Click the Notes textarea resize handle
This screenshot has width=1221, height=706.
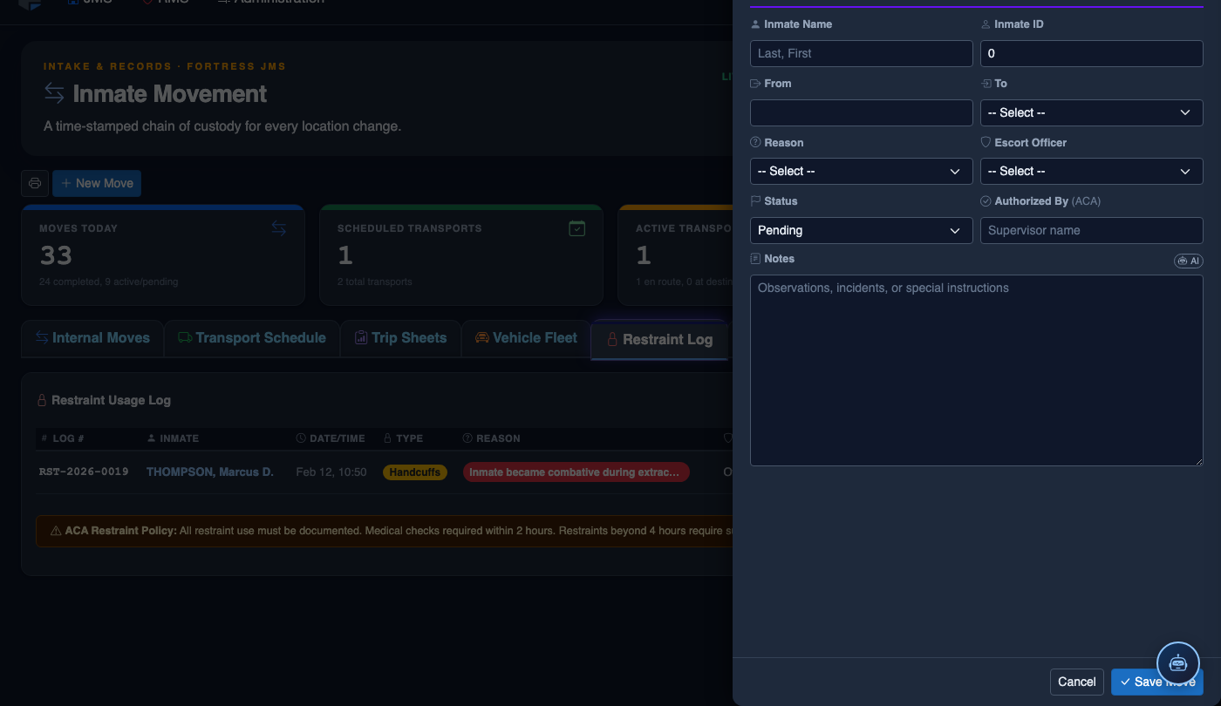pyautogui.click(x=1197, y=460)
